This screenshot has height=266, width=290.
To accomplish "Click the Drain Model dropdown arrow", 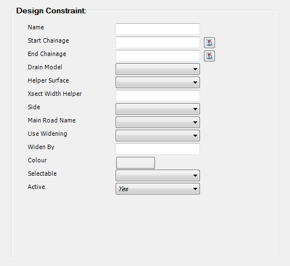I will click(x=195, y=69).
